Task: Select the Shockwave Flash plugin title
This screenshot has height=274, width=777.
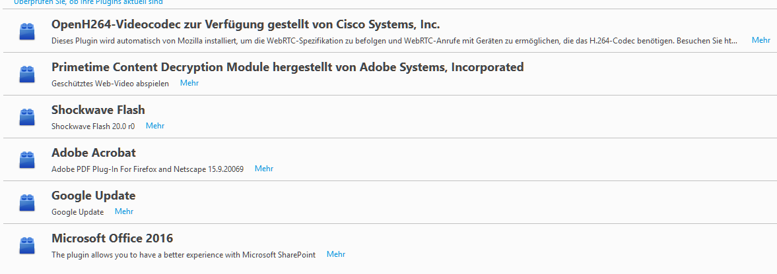Action: click(x=98, y=110)
